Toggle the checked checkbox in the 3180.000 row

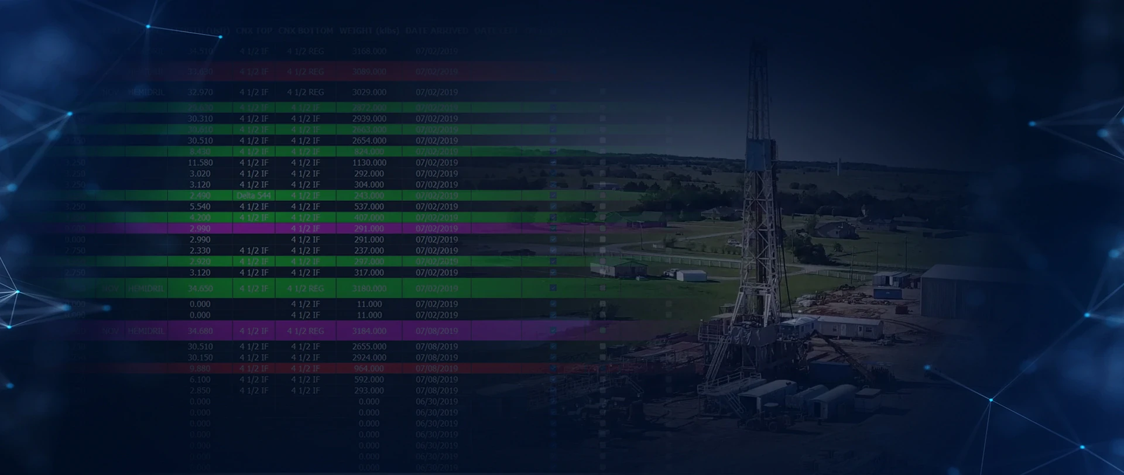tap(553, 288)
